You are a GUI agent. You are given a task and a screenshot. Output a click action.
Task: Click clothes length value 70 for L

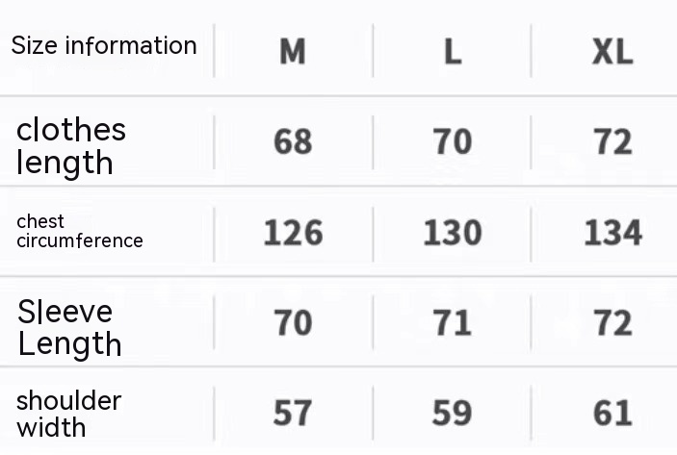tap(452, 142)
